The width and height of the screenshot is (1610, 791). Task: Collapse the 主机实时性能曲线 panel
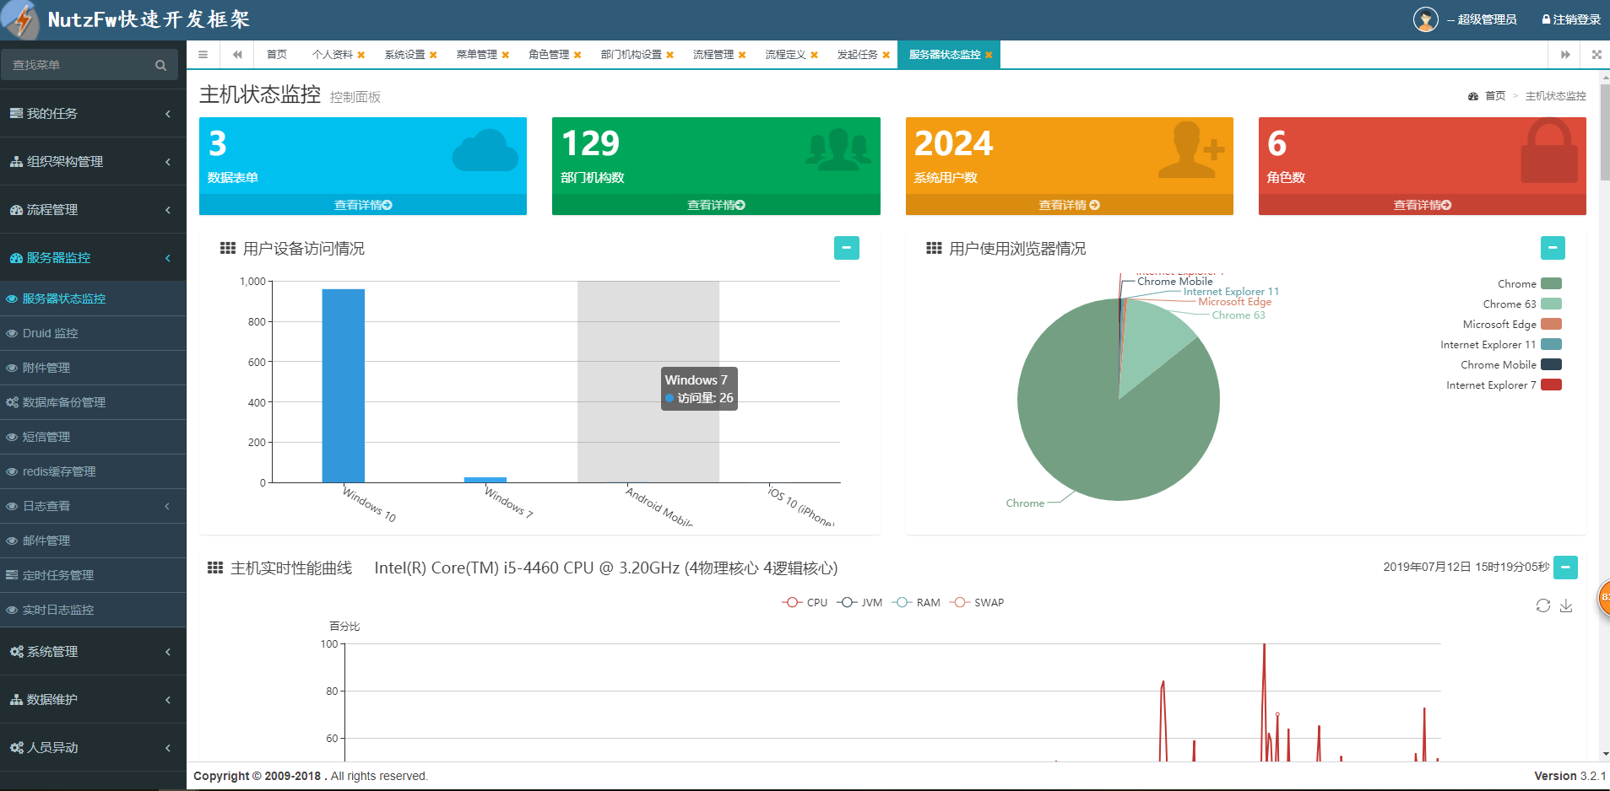pos(1565,568)
